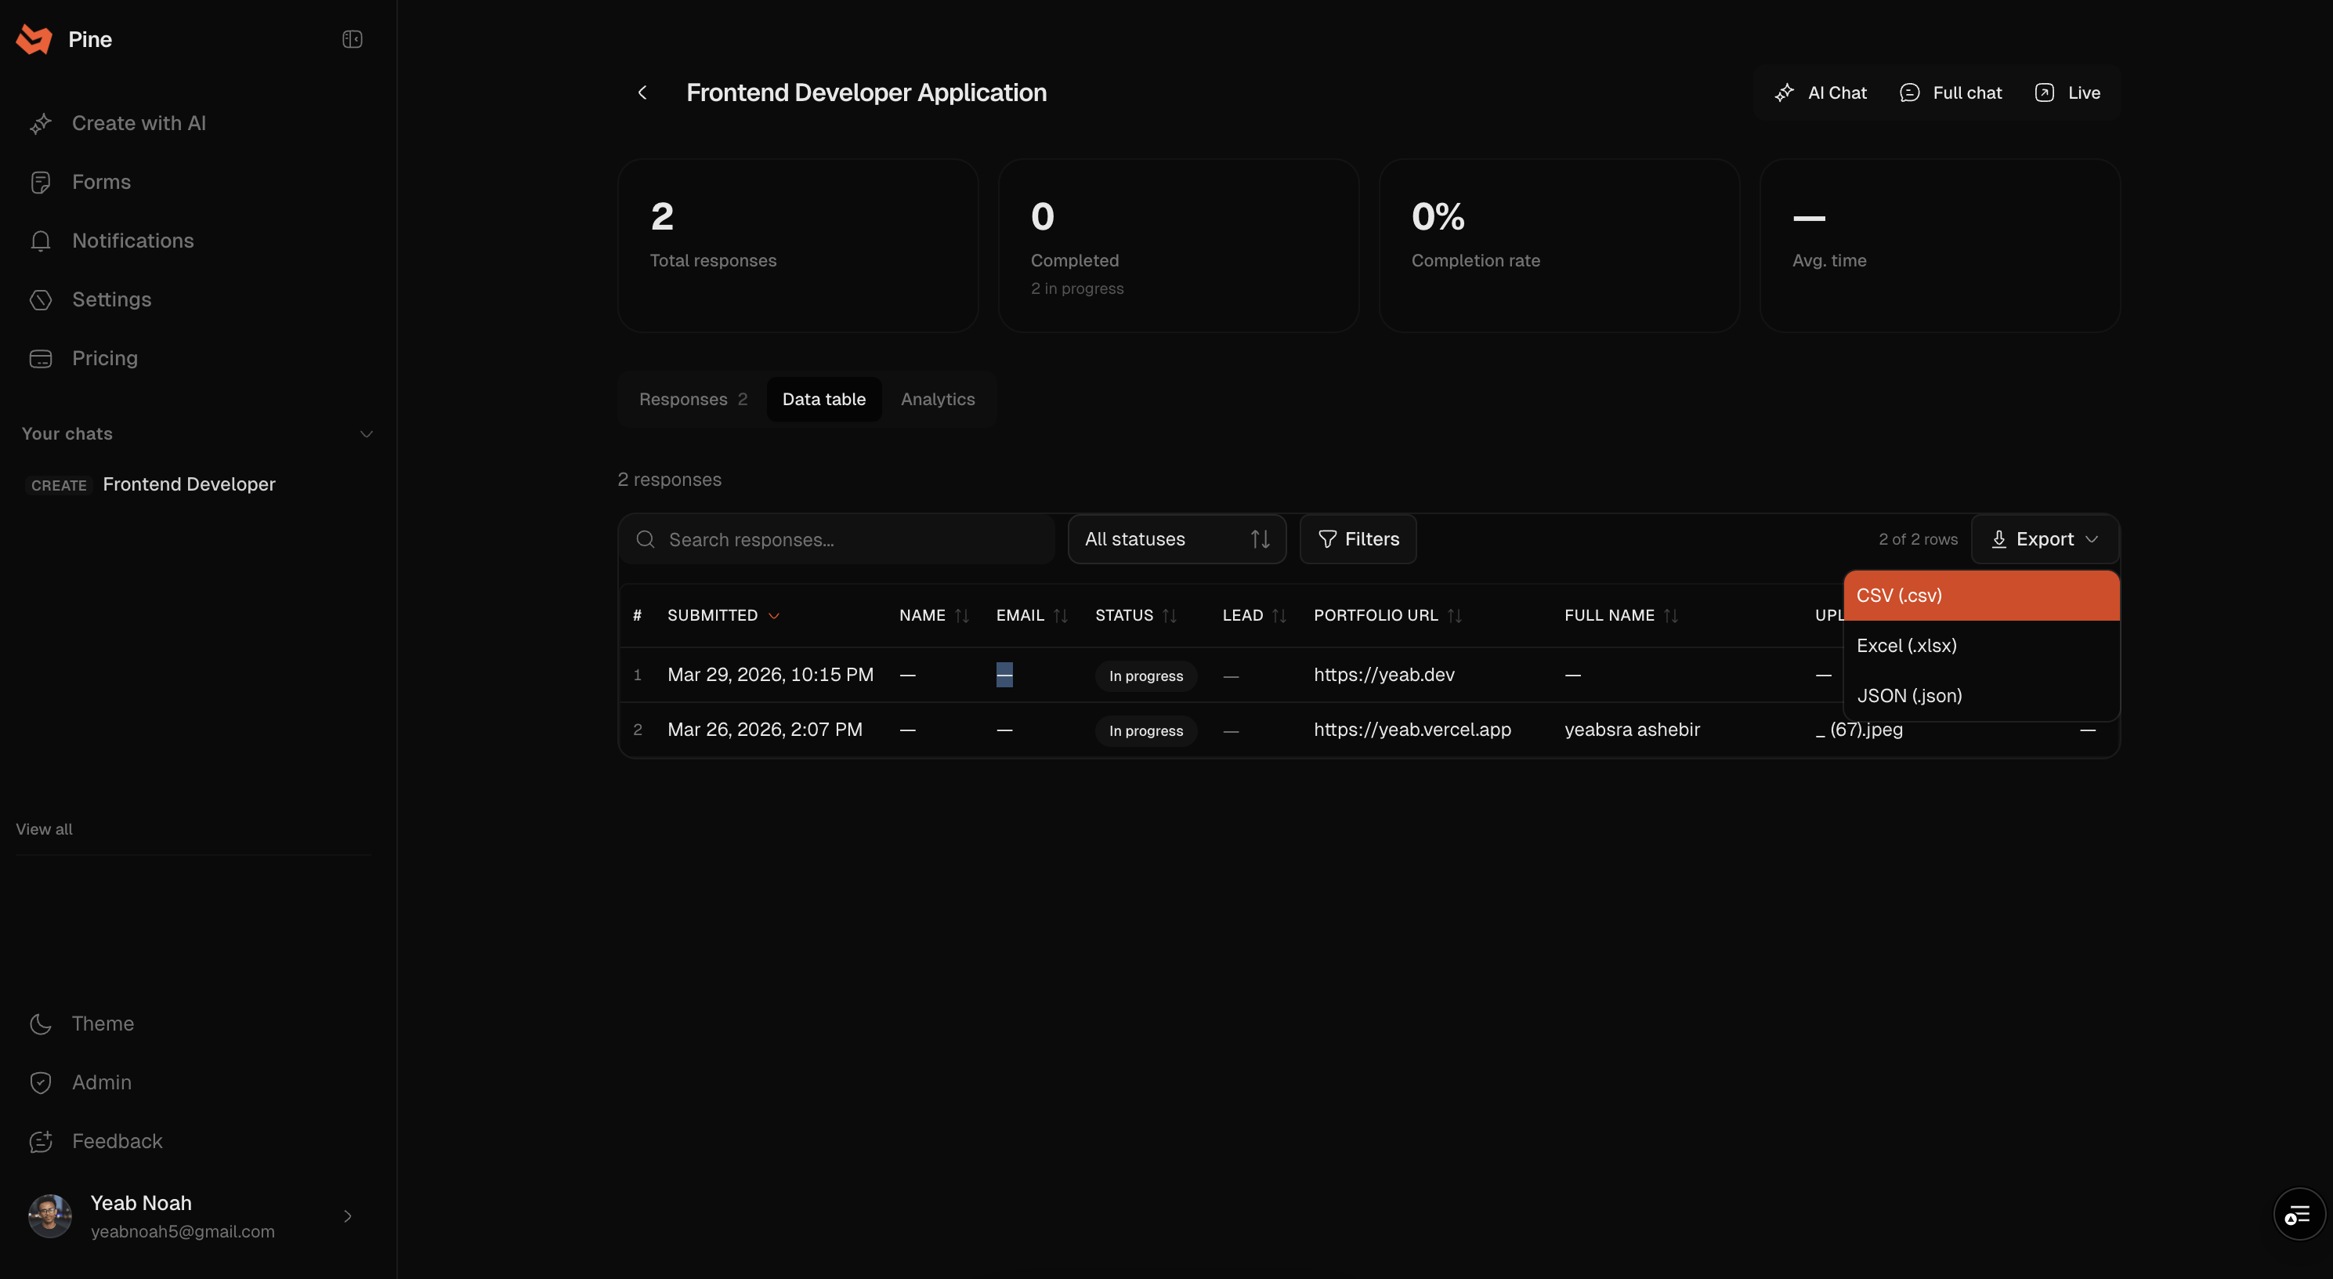Click the Create with AI sparkle icon
This screenshot has height=1279, width=2333.
pos(41,124)
